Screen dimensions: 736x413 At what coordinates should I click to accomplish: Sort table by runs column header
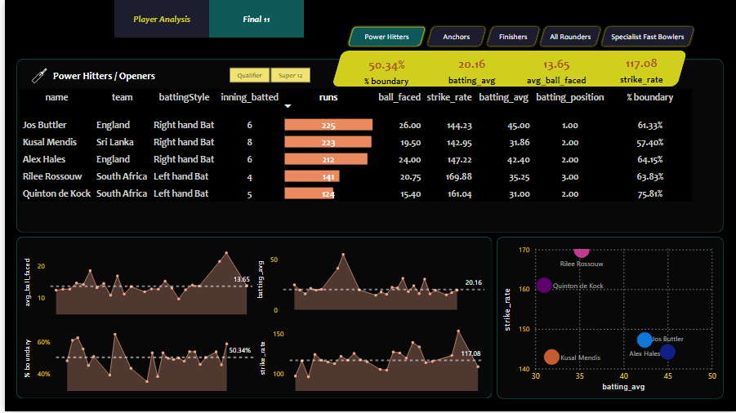click(328, 97)
